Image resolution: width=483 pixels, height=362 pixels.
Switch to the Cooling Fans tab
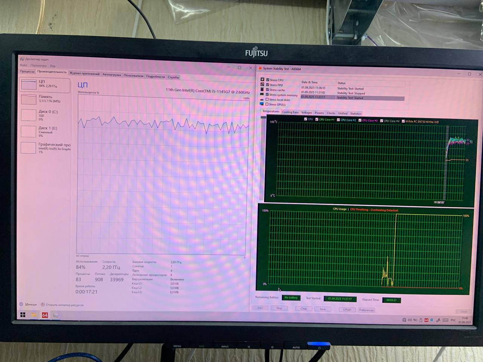pyautogui.click(x=290, y=112)
